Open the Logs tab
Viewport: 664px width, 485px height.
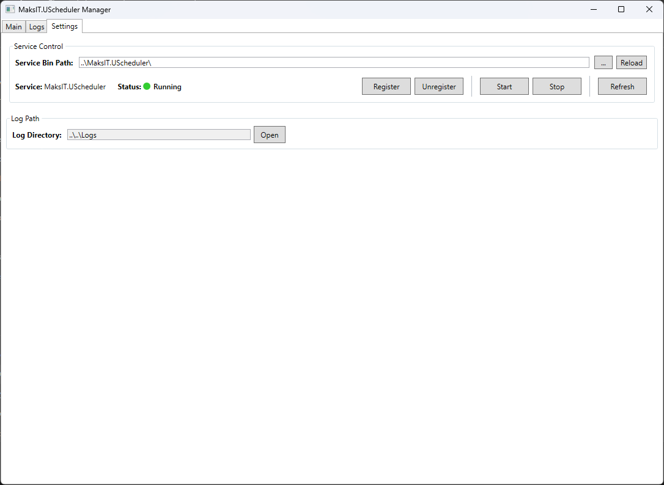37,27
